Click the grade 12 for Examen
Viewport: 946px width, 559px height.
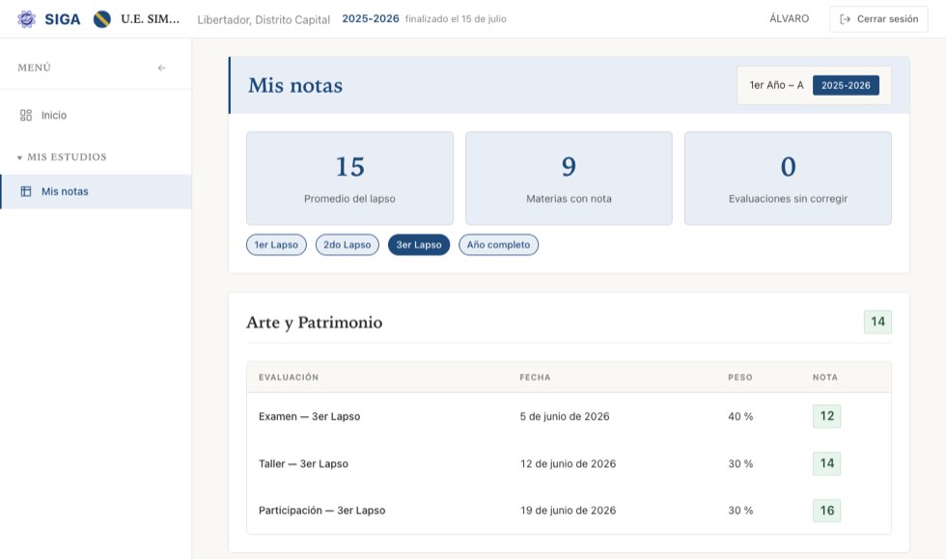(x=826, y=416)
